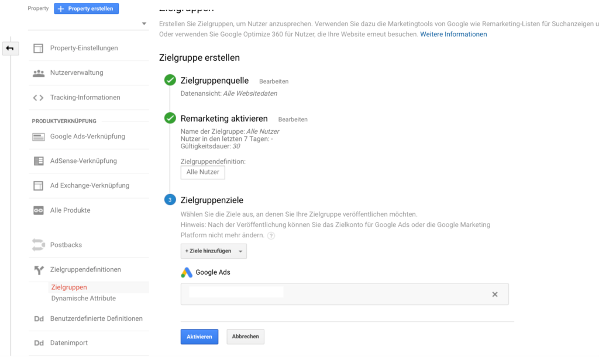Click the Alle Produkte link icon
The height and width of the screenshot is (357, 599).
(38, 210)
